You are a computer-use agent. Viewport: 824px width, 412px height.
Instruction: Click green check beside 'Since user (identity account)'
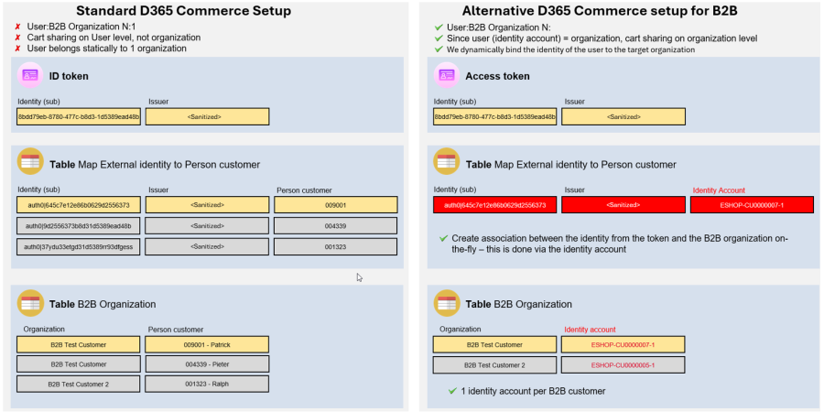coord(439,38)
